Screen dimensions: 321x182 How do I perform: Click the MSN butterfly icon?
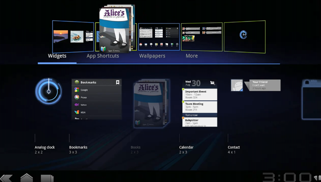coord(77,112)
